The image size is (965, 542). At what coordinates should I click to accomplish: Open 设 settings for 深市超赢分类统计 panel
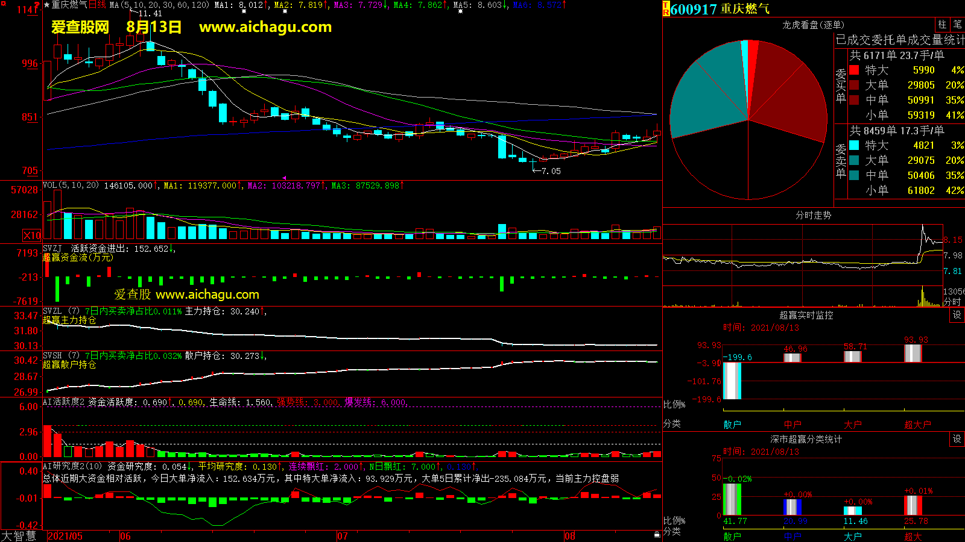(x=957, y=439)
